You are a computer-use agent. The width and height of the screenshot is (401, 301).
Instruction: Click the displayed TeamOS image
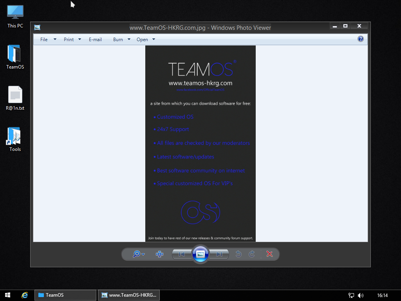click(x=200, y=143)
